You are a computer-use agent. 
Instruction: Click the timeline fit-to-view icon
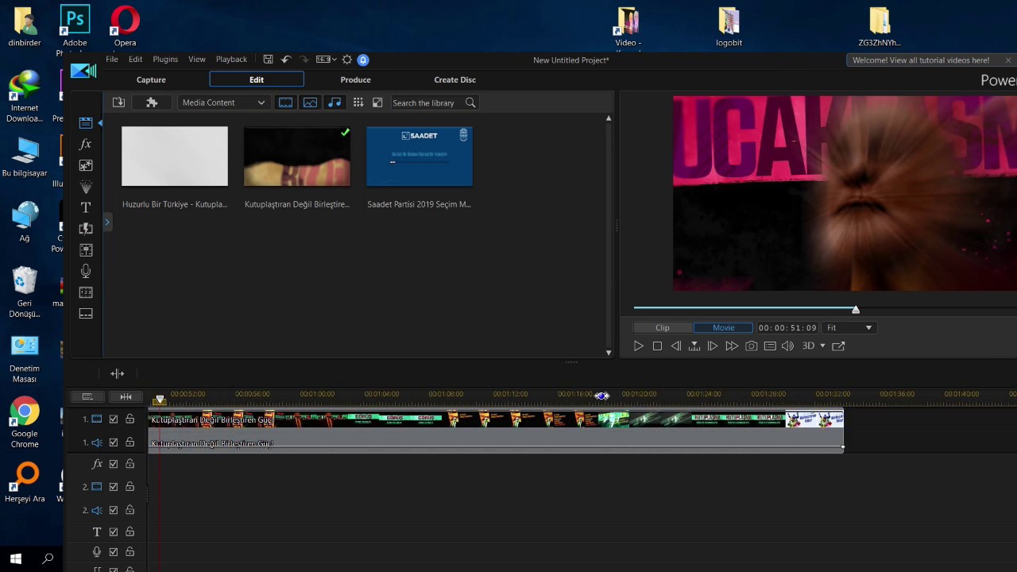click(x=126, y=396)
